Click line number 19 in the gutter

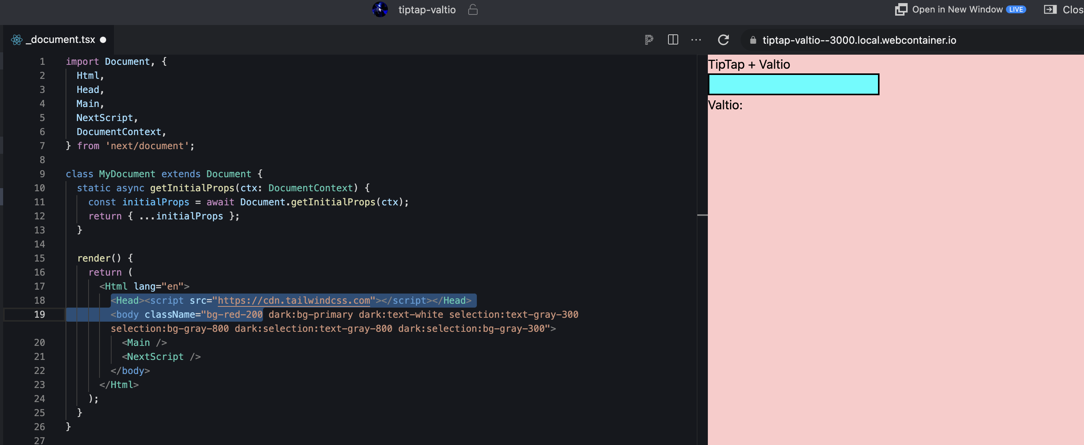tap(39, 314)
